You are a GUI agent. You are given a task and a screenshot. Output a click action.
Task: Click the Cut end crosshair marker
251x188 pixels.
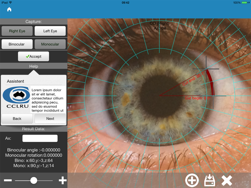click(206, 69)
